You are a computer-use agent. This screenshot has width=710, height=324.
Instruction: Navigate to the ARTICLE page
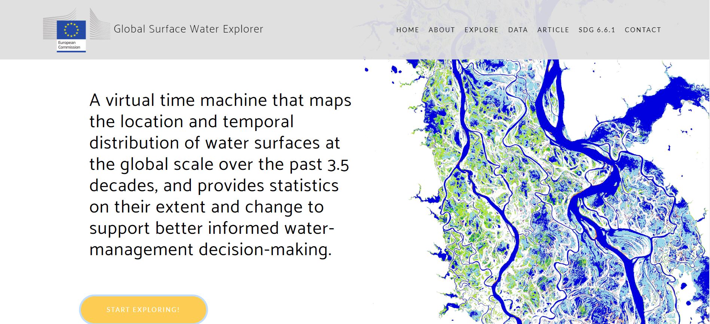[x=553, y=30]
